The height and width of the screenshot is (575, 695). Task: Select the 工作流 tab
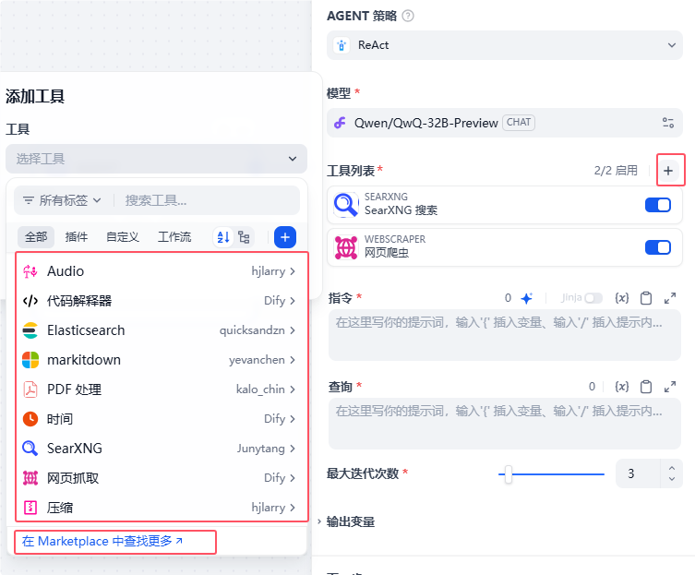174,237
